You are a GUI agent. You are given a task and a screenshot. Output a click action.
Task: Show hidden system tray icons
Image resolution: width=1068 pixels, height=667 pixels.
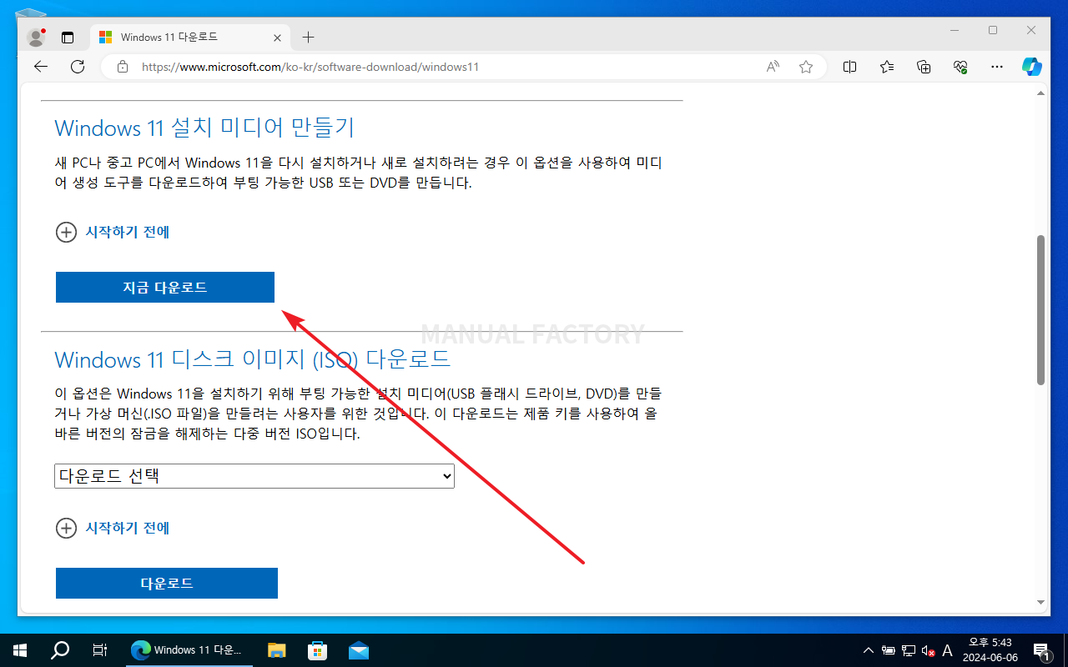pos(869,650)
